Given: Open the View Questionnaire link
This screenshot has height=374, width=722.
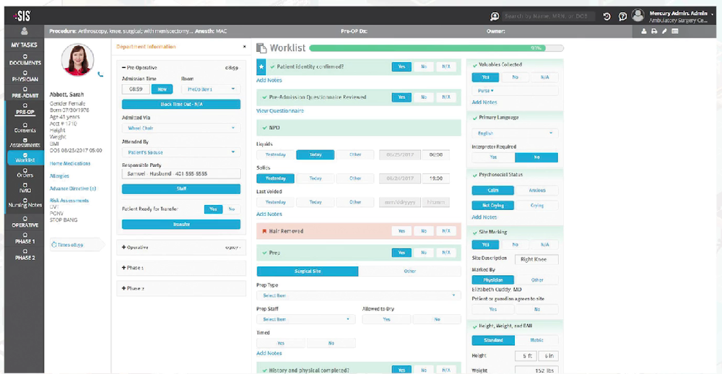Looking at the screenshot, I should pyautogui.click(x=280, y=111).
